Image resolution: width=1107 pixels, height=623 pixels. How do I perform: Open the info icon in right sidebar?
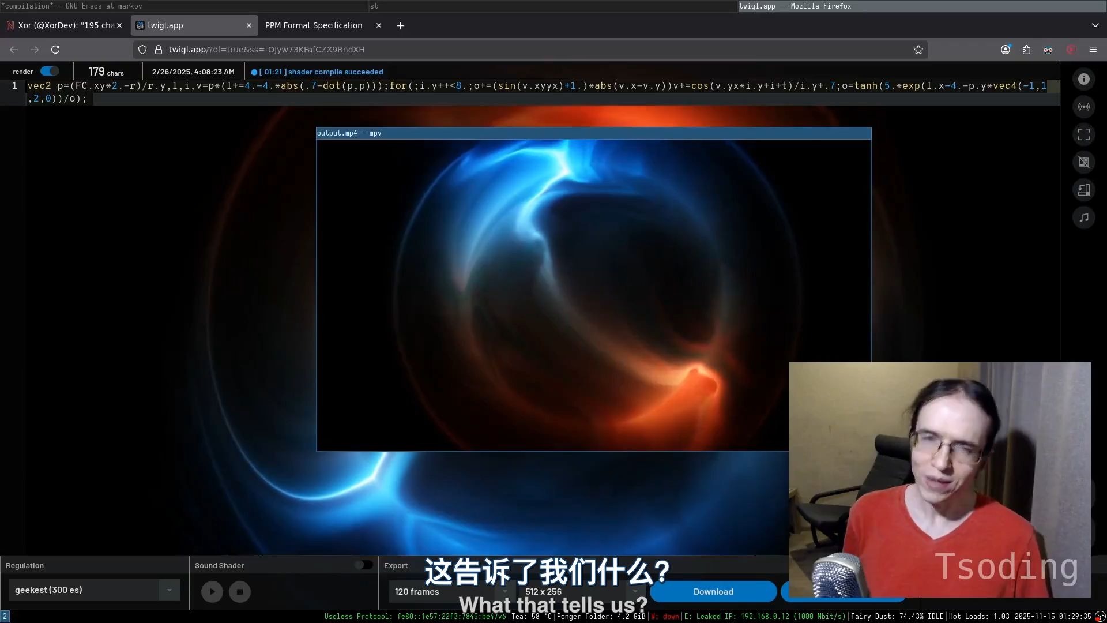1084,79
